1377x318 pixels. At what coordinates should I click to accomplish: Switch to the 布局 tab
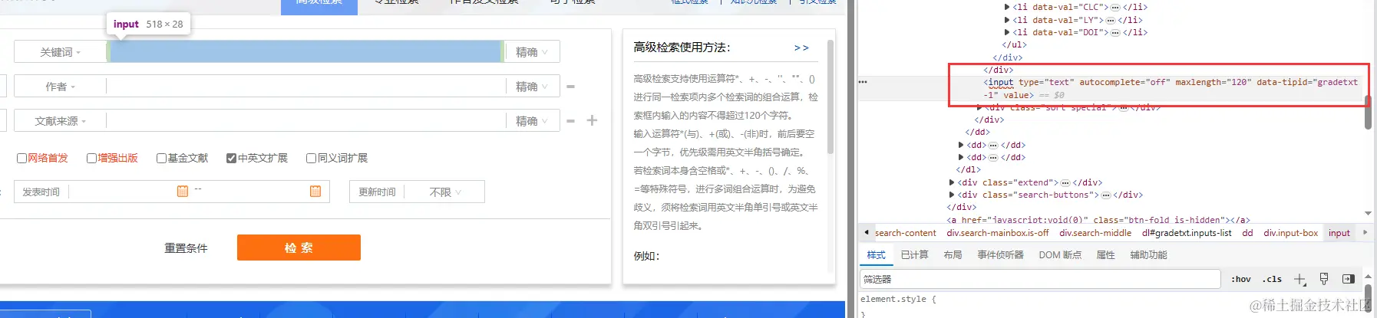click(953, 255)
